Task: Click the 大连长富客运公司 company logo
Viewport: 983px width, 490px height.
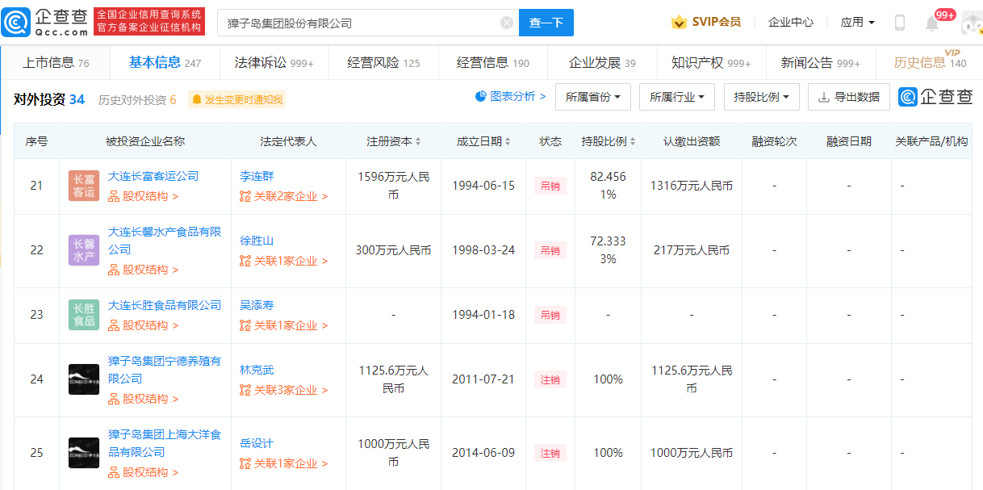Action: [x=84, y=186]
